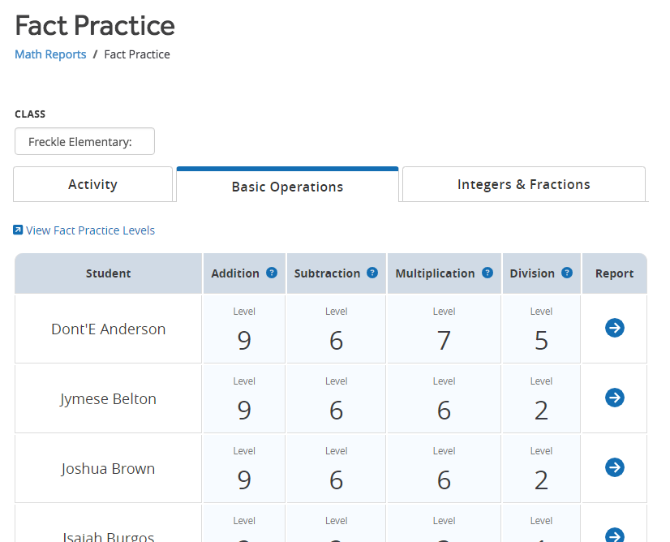Screen dimensions: 670x542
Task: Switch to the Activity tab
Action: click(92, 185)
